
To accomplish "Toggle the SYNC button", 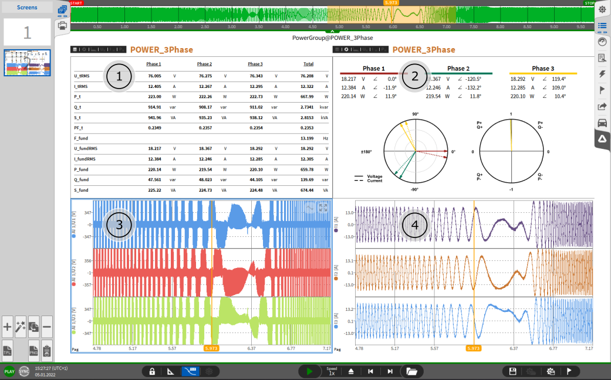I will [24, 371].
